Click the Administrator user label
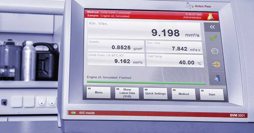Viewport: 254px width, 133px height. pyautogui.click(x=192, y=17)
